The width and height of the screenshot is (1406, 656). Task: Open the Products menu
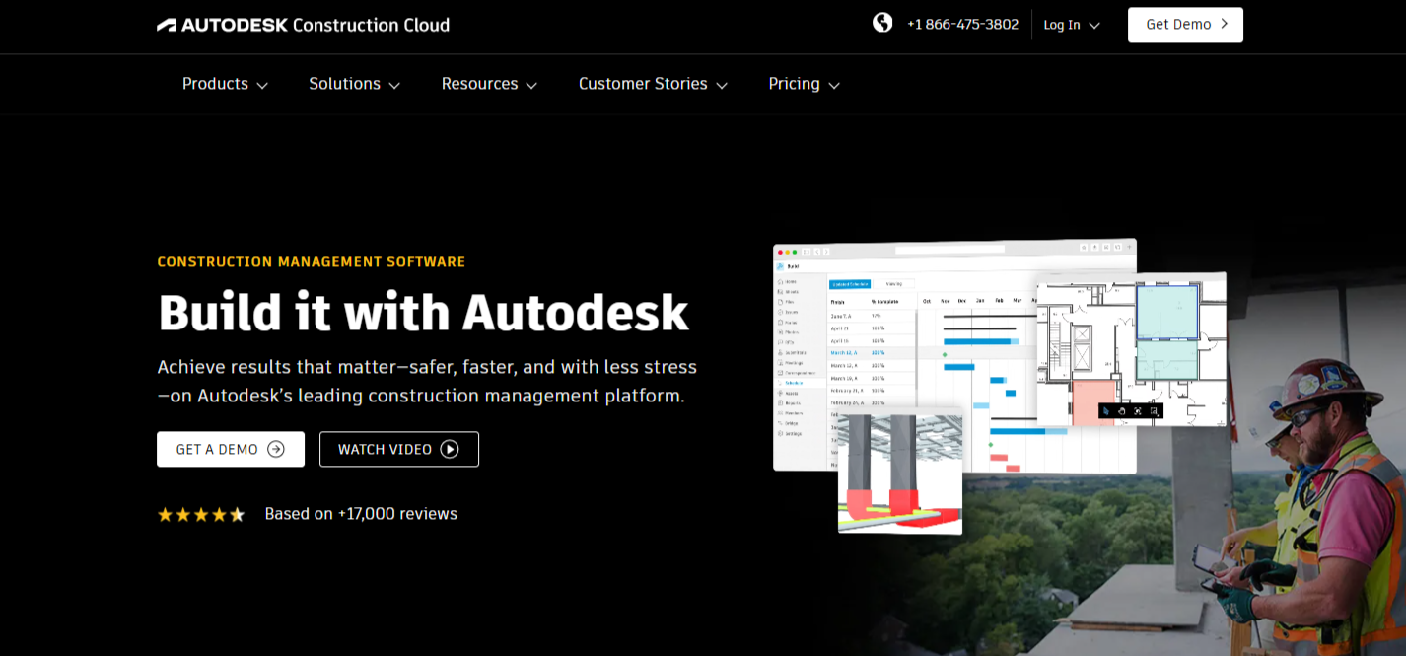[225, 85]
